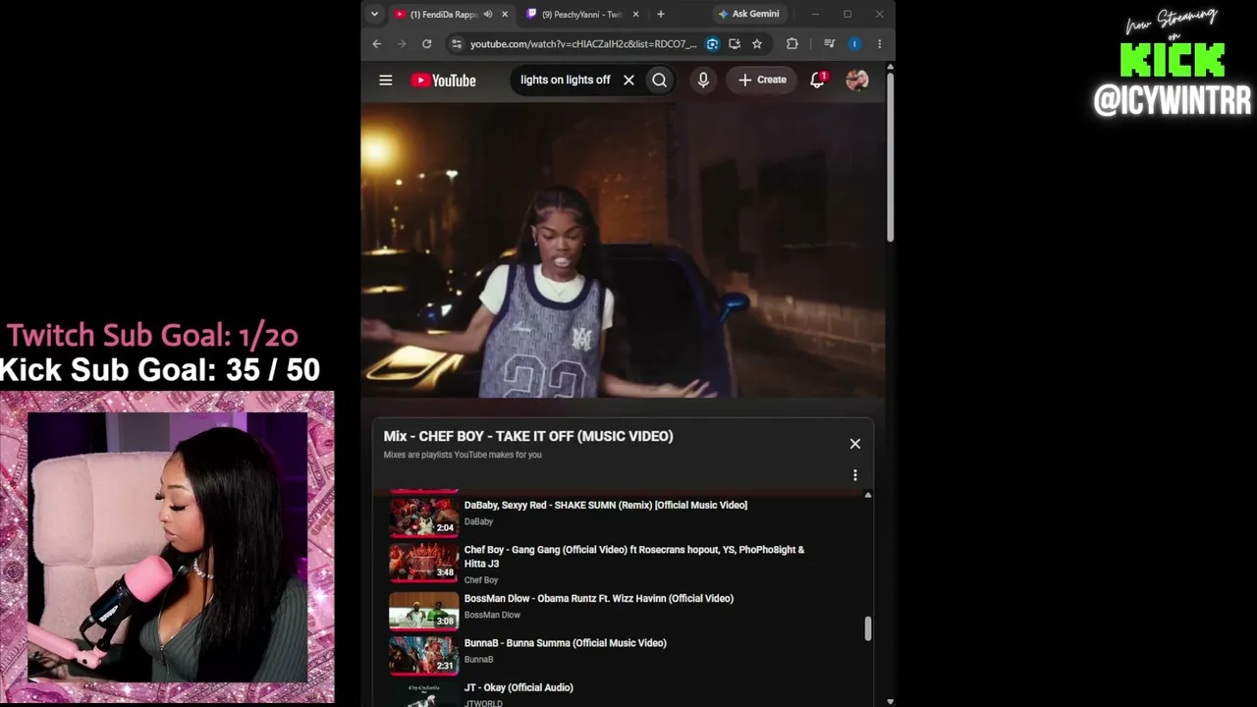The width and height of the screenshot is (1257, 707).
Task: Click the browser address bar URL
Action: tap(583, 44)
